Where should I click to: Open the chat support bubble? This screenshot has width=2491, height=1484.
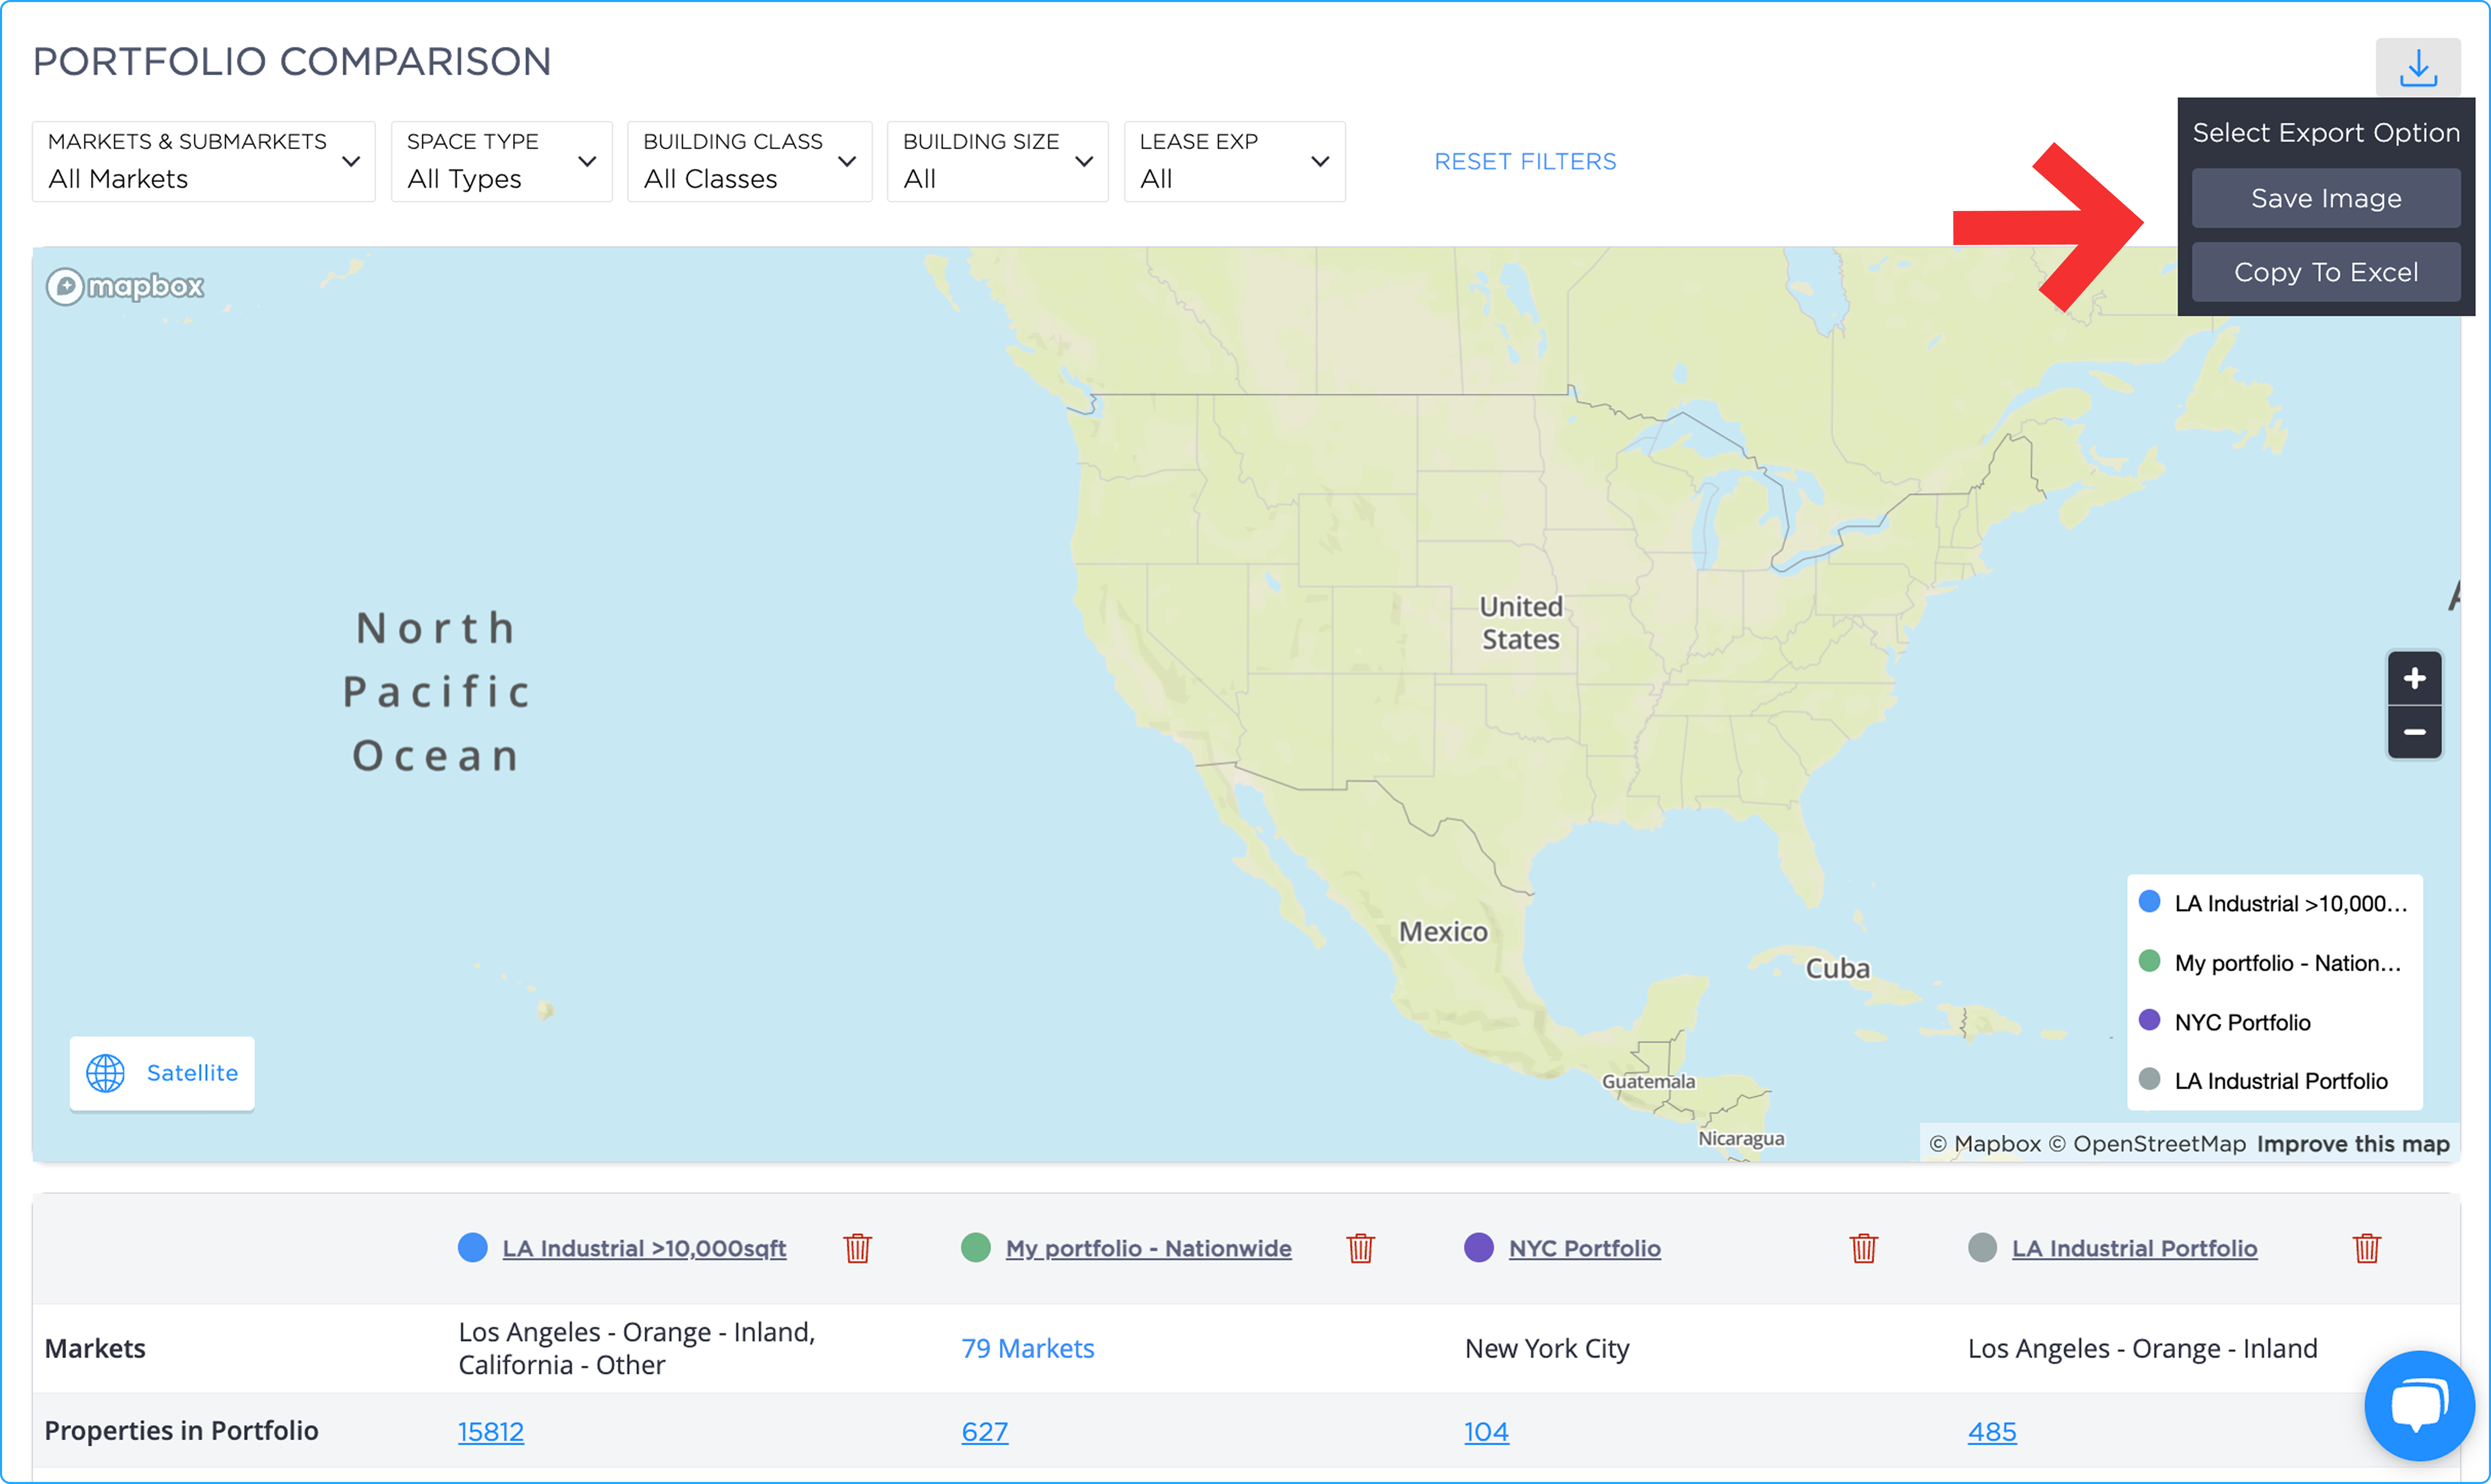pos(2419,1405)
